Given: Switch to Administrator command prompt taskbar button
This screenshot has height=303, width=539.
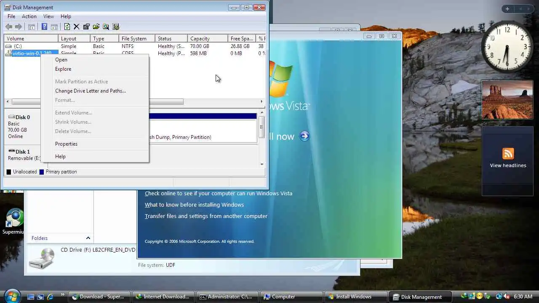Looking at the screenshot, I should point(227,297).
